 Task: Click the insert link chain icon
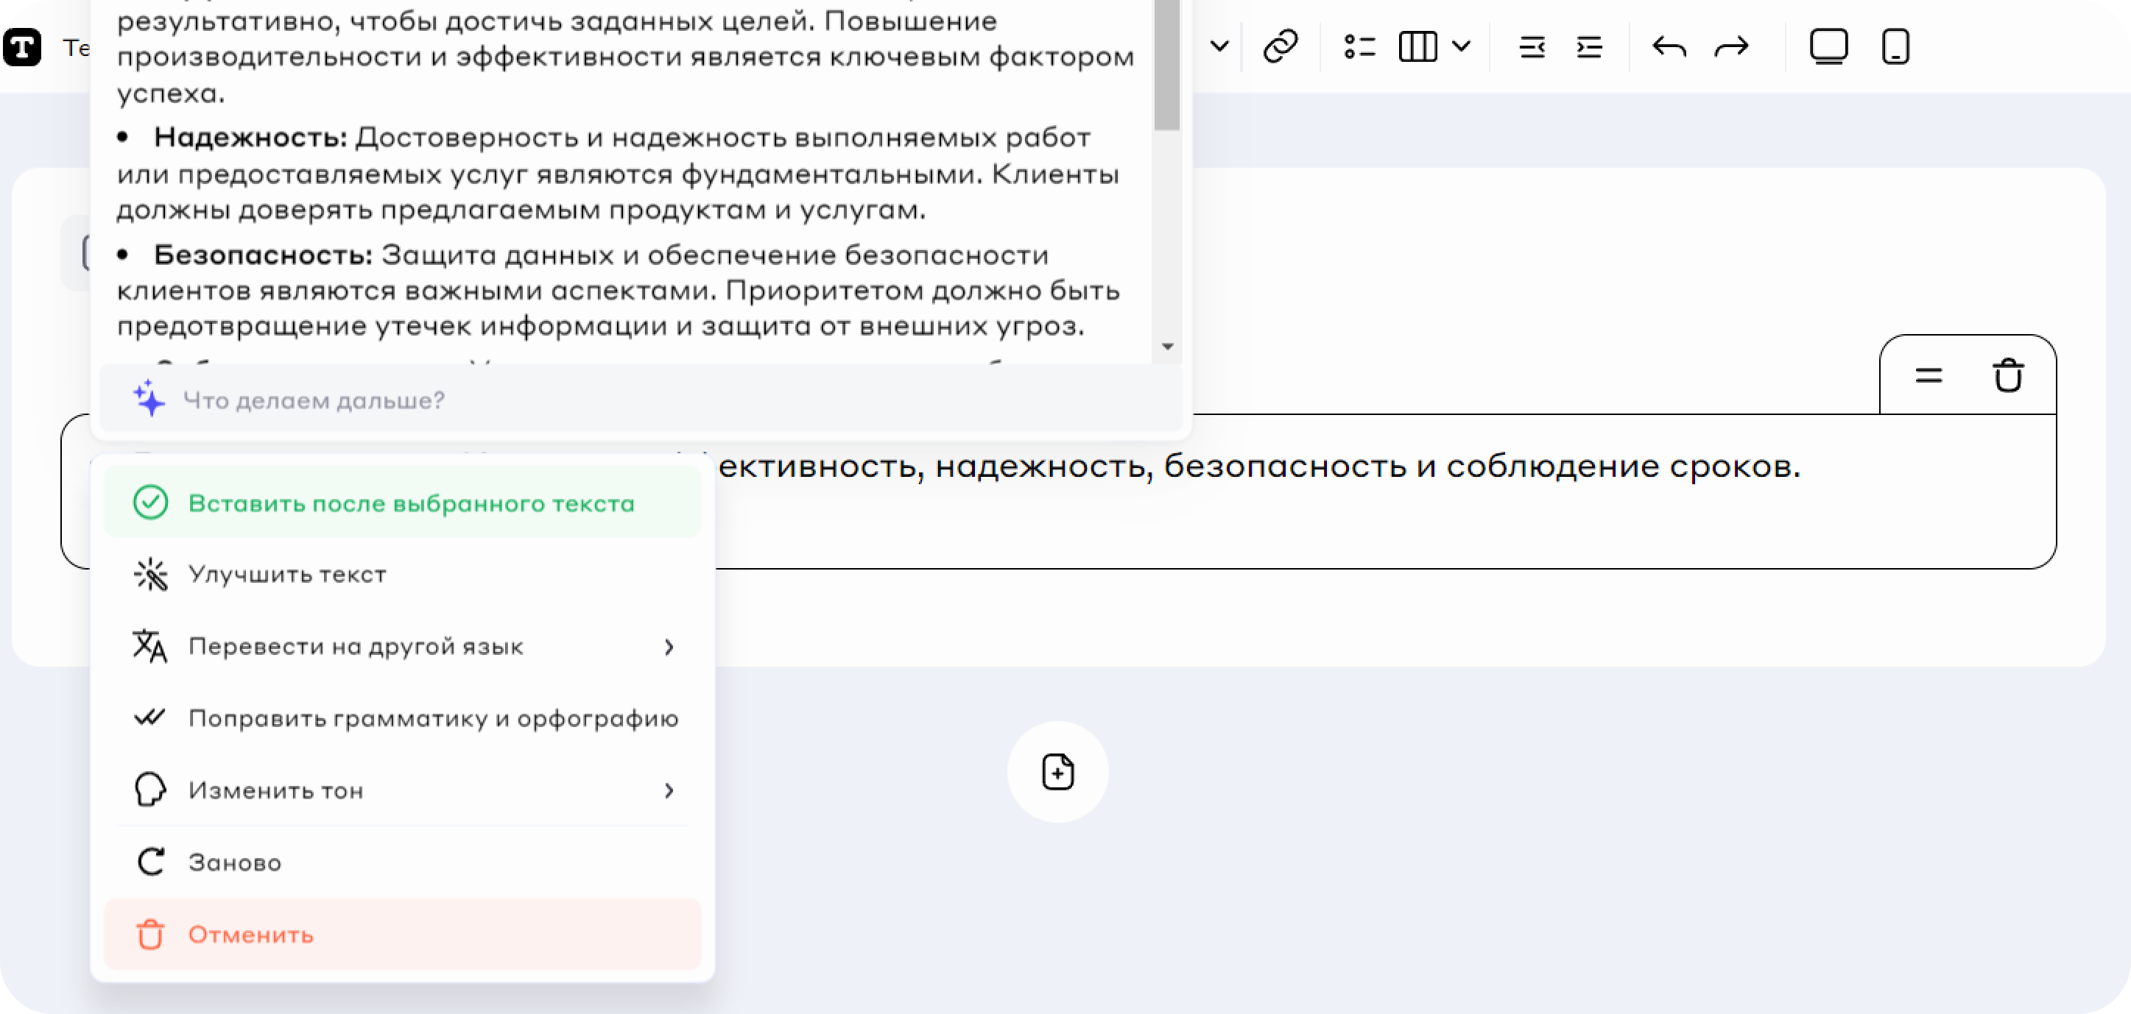pyautogui.click(x=1280, y=46)
